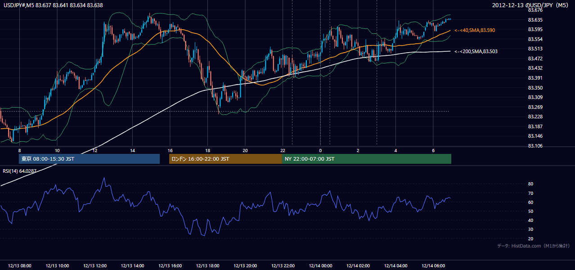Click price axis value 83.472
Image resolution: width=575 pixels, height=270 pixels.
(x=535, y=58)
